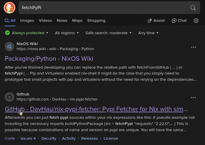This screenshot has height=145, width=205.
Task: Open the Releases sitelink
Action: (x=89, y=138)
